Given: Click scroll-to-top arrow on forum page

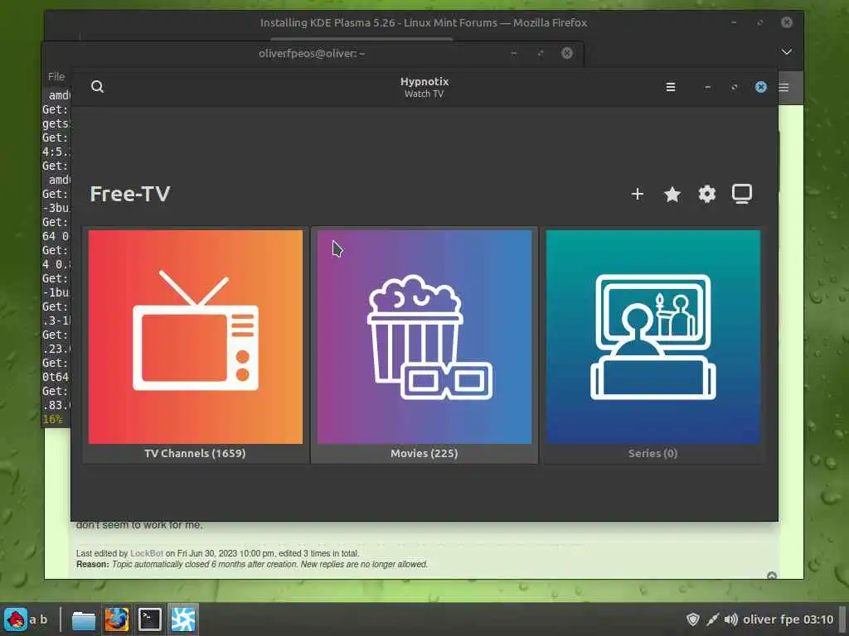Looking at the screenshot, I should coord(772,576).
